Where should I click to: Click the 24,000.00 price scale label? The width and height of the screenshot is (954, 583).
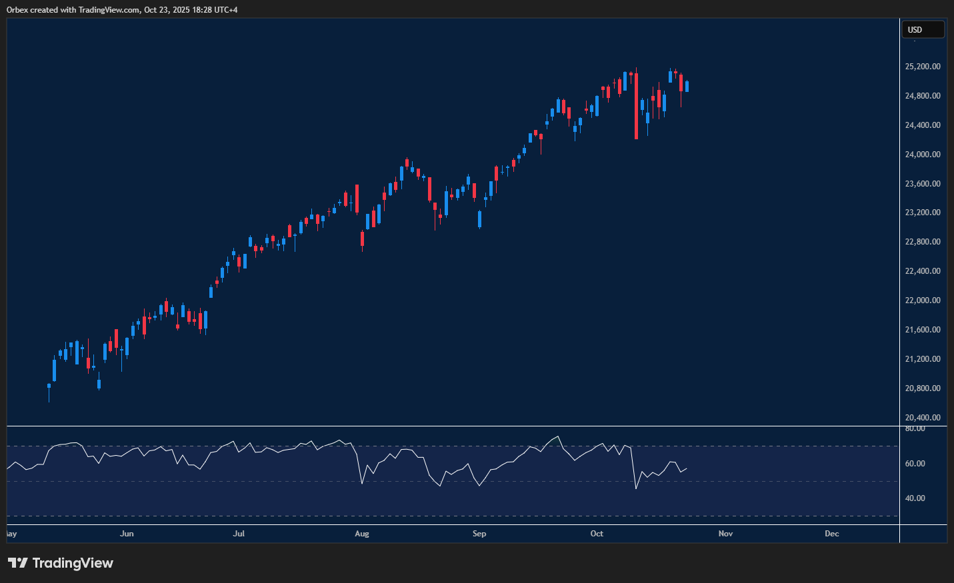[923, 155]
